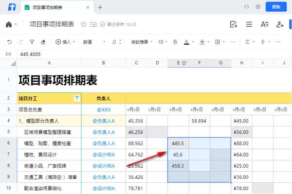The height and width of the screenshot is (194, 292).
Task: Open the fill color bucket swatch
Action: pos(202,42)
